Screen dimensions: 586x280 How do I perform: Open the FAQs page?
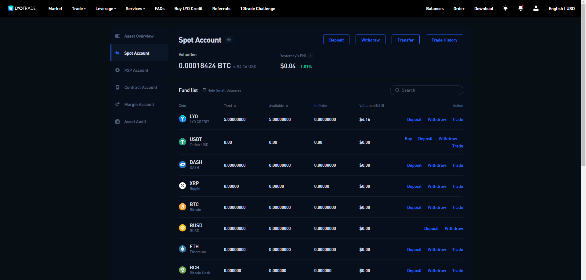[x=160, y=9]
